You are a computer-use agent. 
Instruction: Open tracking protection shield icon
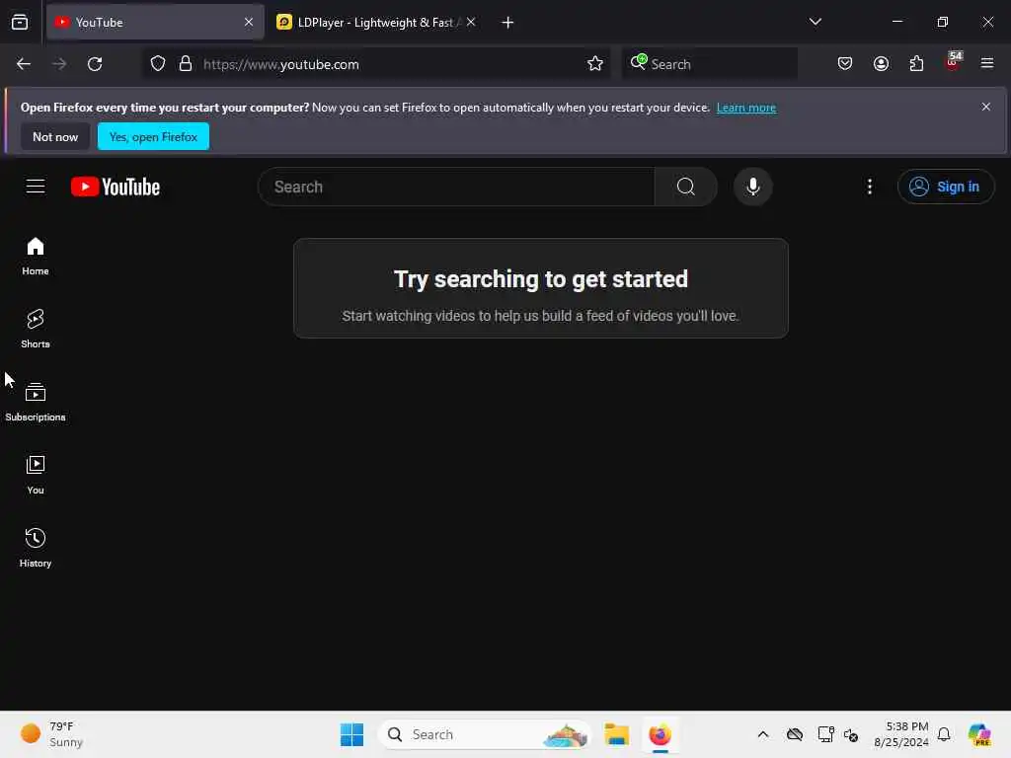(158, 64)
